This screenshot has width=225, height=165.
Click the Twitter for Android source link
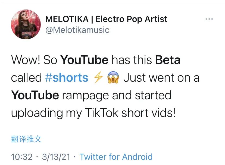115,157
